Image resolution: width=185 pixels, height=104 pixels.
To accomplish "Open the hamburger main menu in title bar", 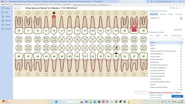I will pyautogui.click(x=6, y=1).
